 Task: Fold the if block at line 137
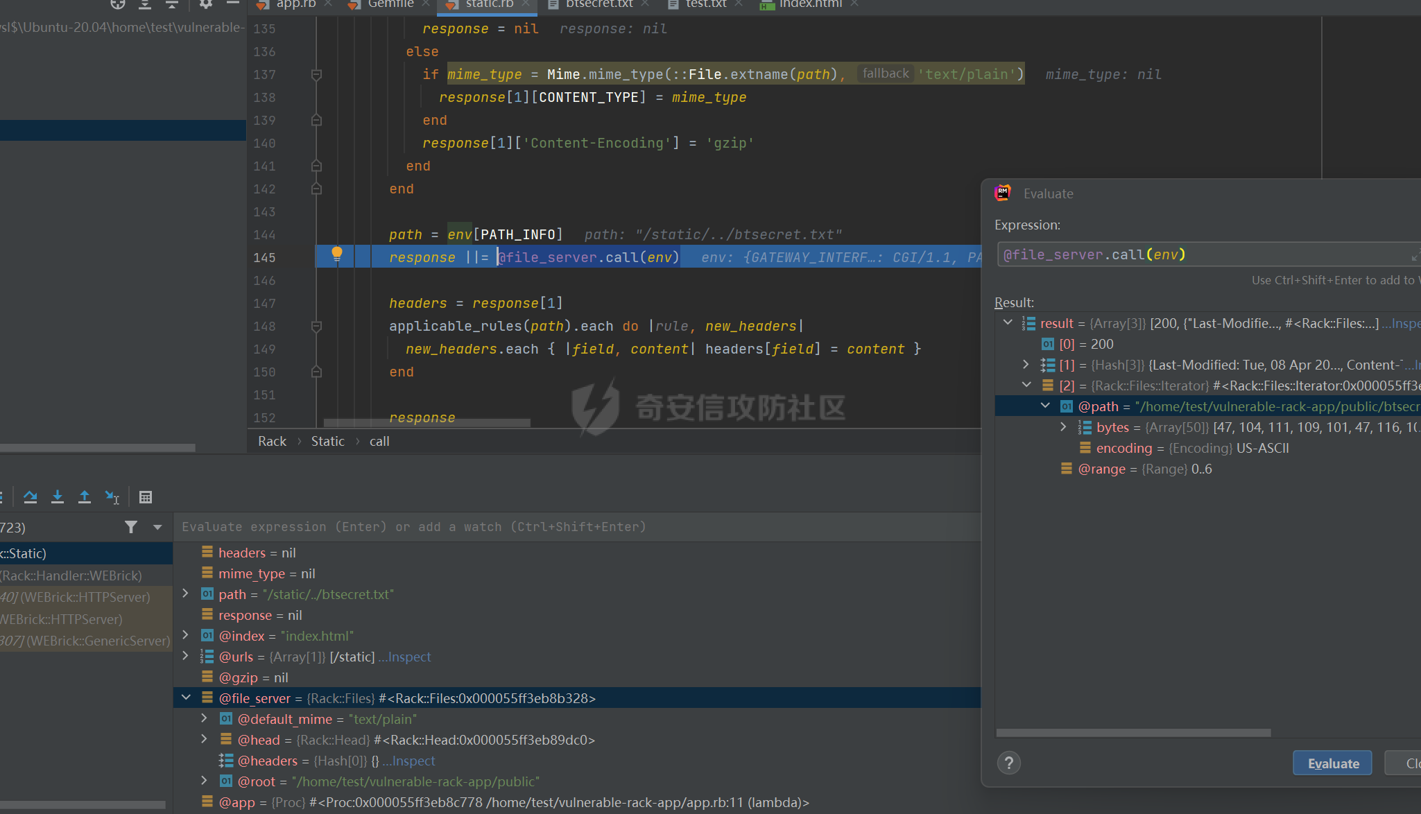click(316, 74)
